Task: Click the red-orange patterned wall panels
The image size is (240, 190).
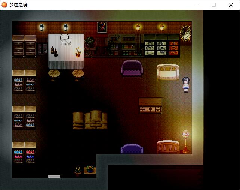Action: click(x=174, y=48)
